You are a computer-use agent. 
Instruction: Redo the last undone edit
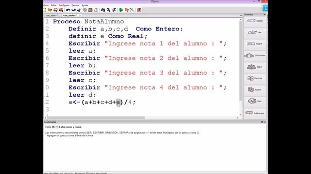73,10
